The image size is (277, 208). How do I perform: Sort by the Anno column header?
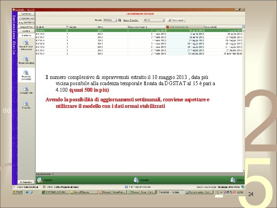pyautogui.click(x=112, y=27)
